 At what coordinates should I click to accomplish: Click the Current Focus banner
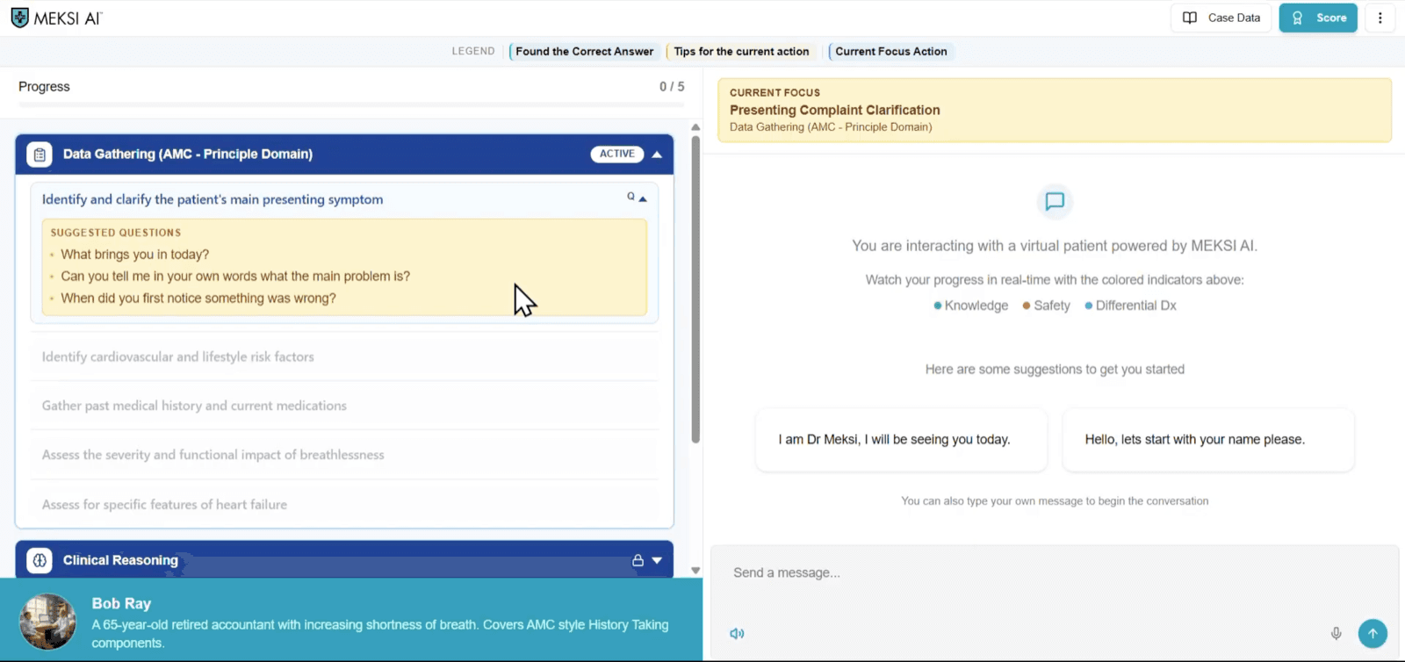coord(1055,110)
